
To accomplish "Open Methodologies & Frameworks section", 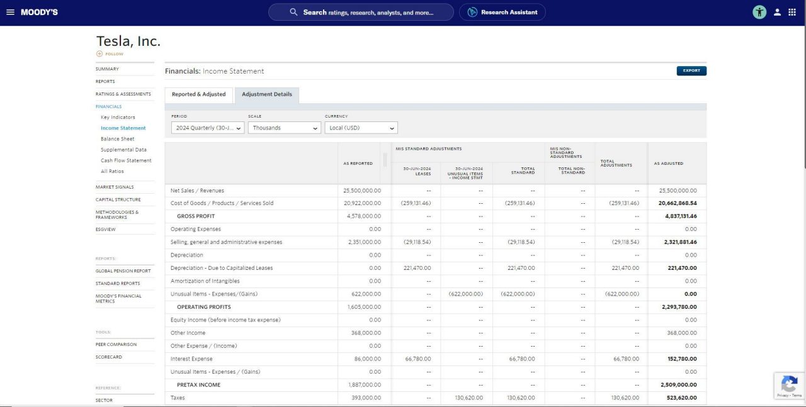I will click(x=118, y=215).
